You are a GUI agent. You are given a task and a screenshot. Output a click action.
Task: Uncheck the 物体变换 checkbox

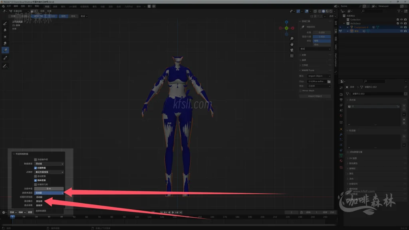36,180
